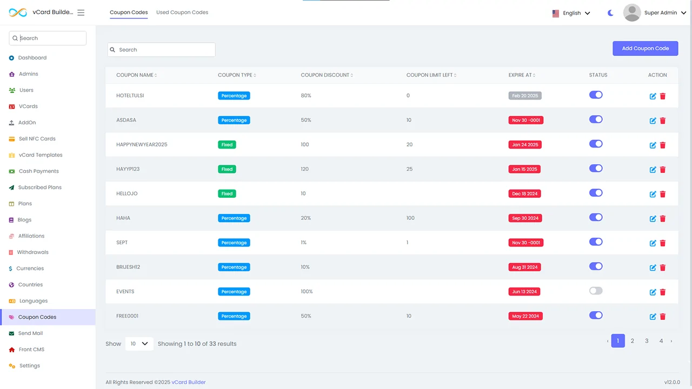Disable the HOTELTULSI coupon status toggle
Viewport: 692px width, 389px height.
(596, 95)
